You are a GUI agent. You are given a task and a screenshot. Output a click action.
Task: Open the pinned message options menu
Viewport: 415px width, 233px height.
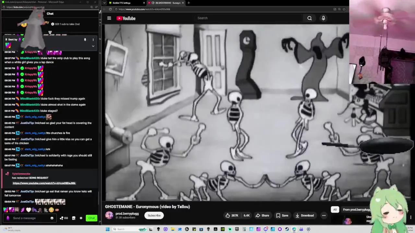click(x=93, y=39)
